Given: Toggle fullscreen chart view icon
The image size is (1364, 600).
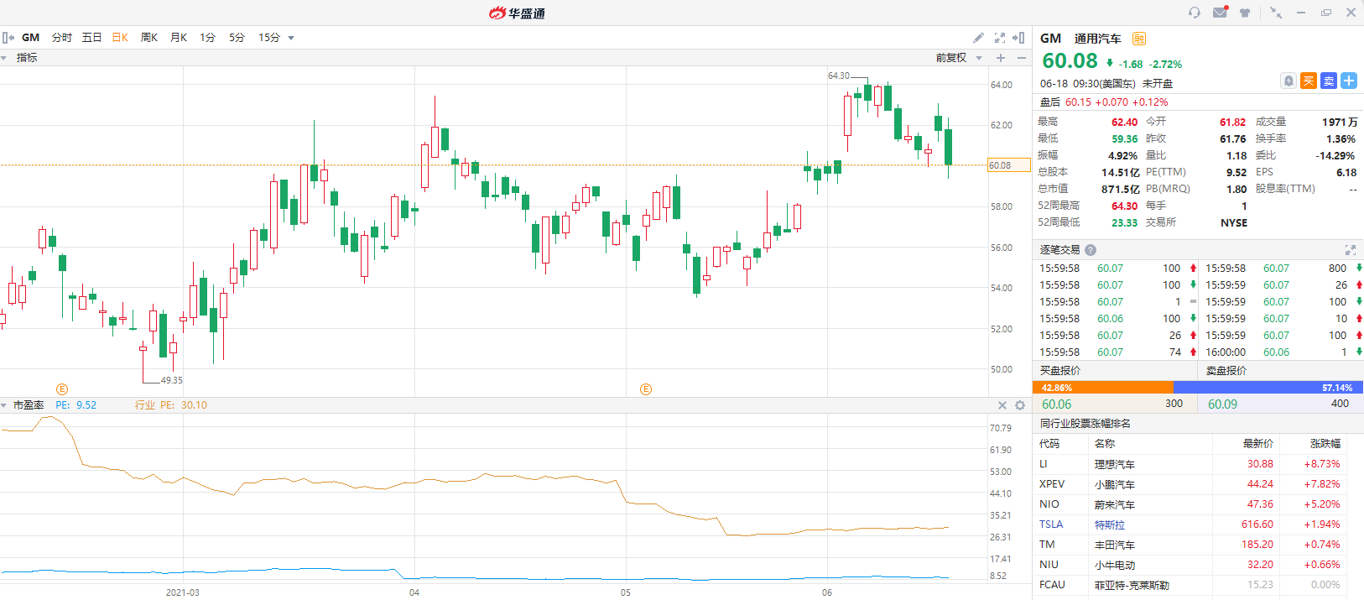Looking at the screenshot, I should pyautogui.click(x=999, y=38).
